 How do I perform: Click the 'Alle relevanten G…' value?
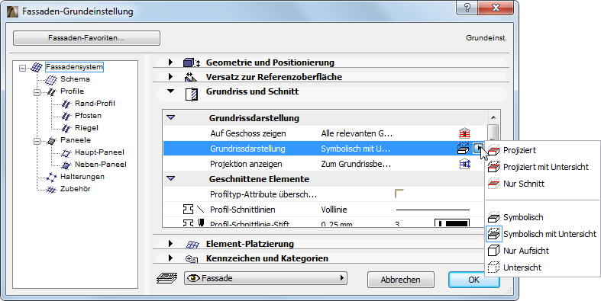pos(357,133)
